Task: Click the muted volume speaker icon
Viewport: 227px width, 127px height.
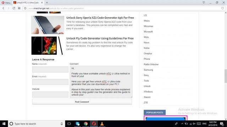Action: [x=194, y=124]
